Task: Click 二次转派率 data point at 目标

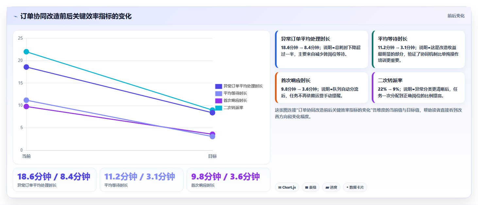Action: [213, 110]
